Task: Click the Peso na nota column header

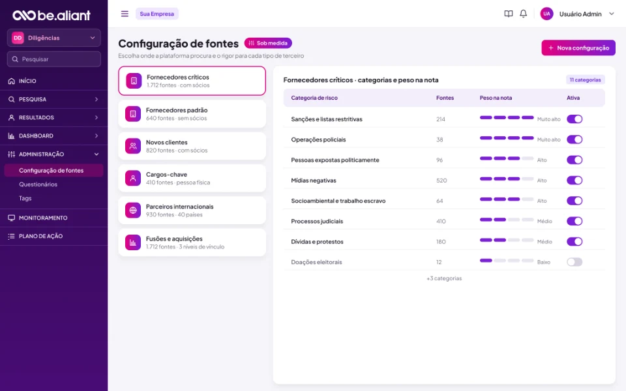Action: pos(496,98)
